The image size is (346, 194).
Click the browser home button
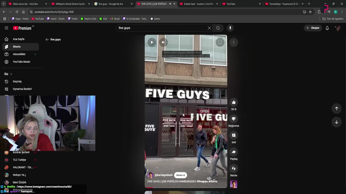pos(23,12)
